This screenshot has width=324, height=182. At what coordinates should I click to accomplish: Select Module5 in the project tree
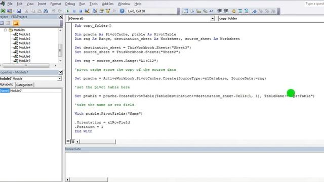tap(24, 52)
